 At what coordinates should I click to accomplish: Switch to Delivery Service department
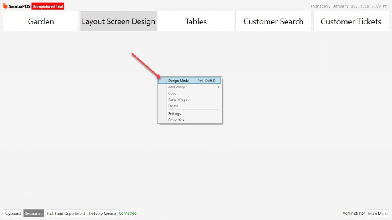[102, 213]
